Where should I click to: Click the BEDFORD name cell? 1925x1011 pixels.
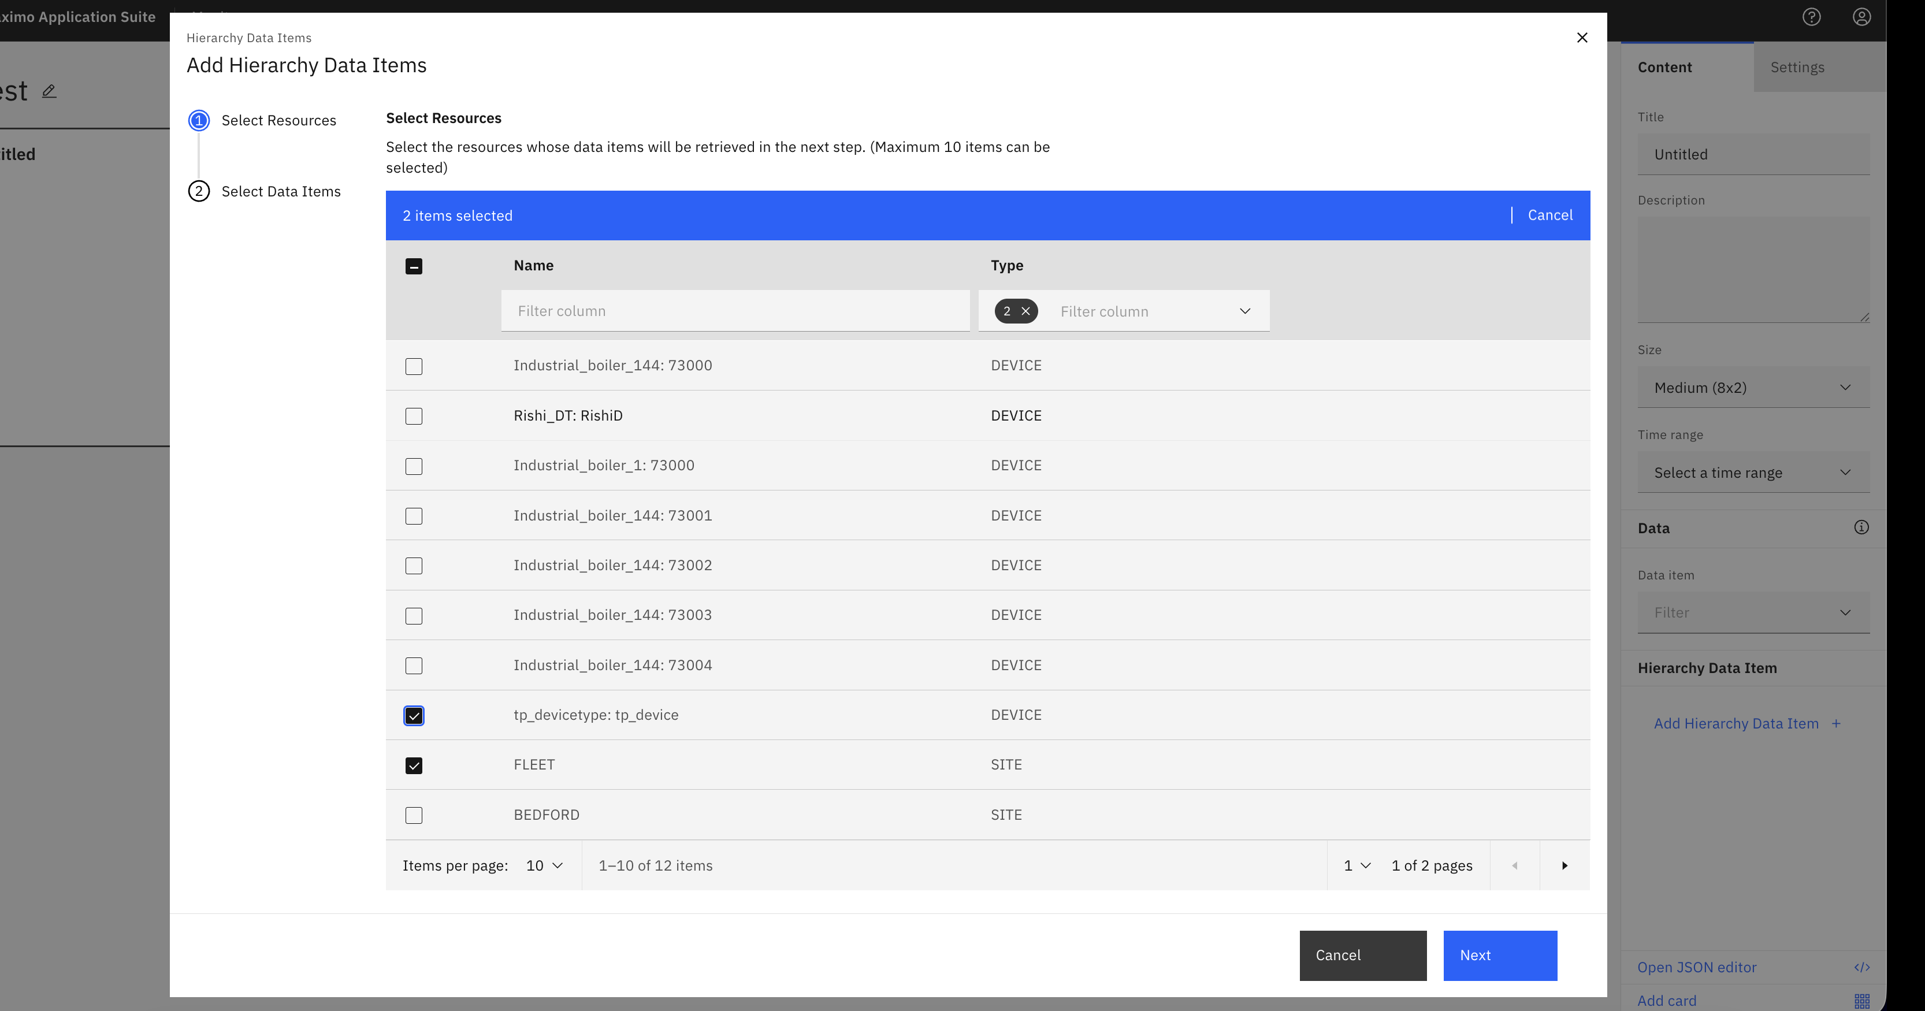pyautogui.click(x=547, y=815)
